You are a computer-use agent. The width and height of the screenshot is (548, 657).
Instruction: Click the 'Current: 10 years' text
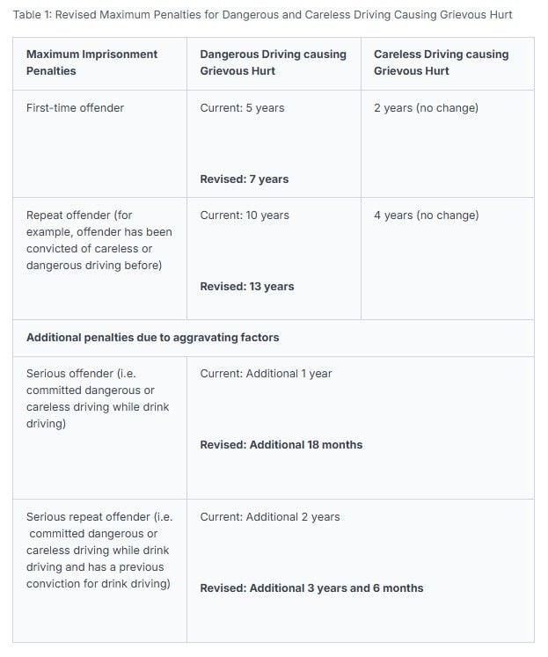click(x=245, y=215)
